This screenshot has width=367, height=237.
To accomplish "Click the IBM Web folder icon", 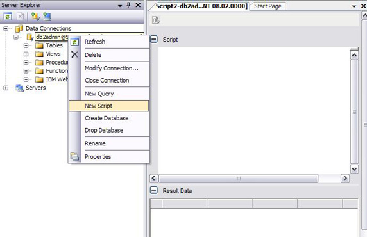I will click(39, 79).
